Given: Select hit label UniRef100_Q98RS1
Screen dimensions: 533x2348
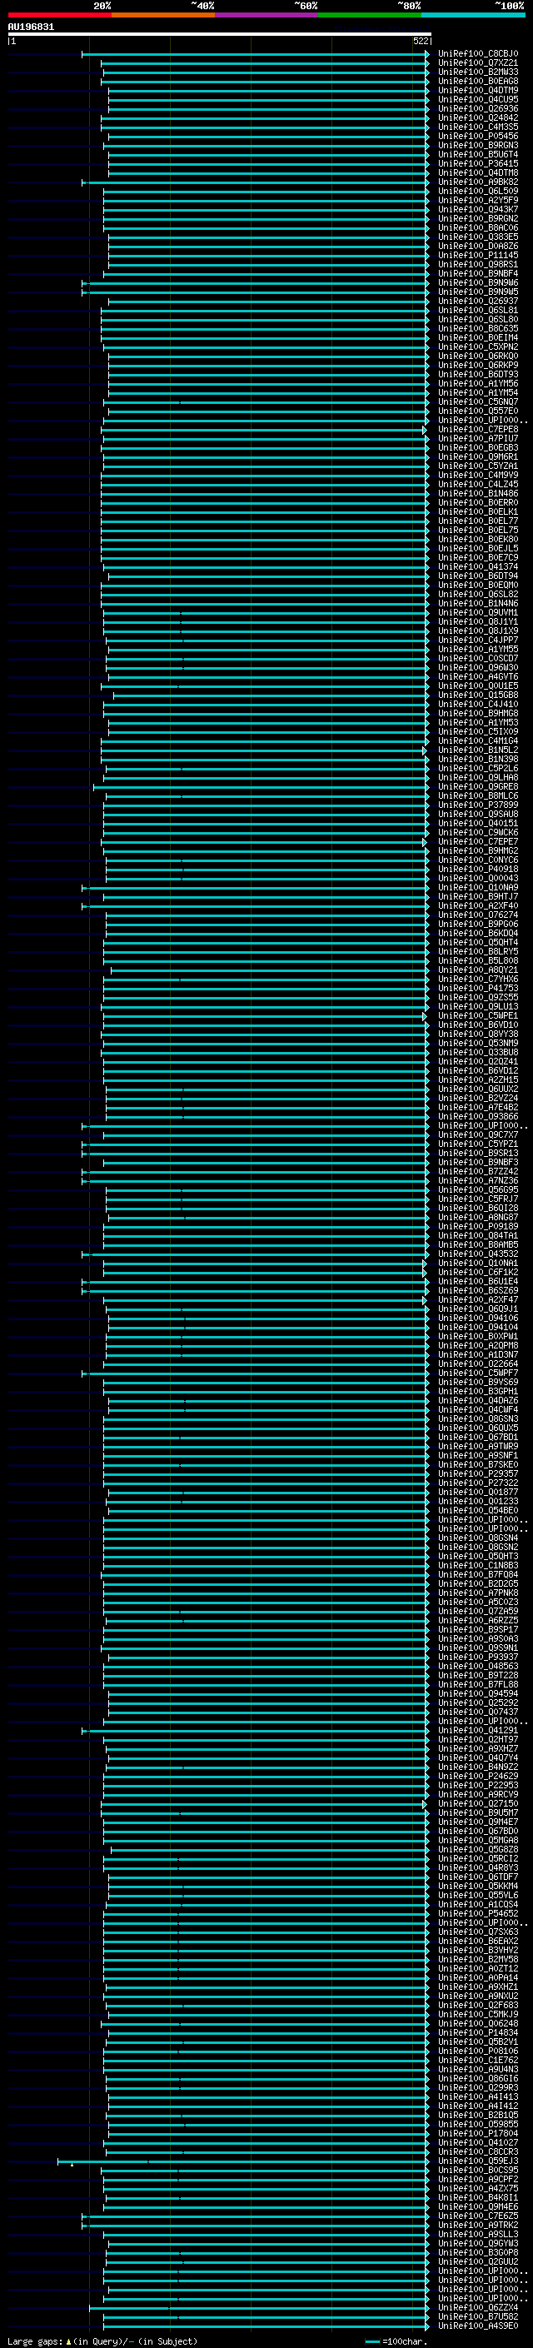Looking at the screenshot, I should (x=477, y=264).
